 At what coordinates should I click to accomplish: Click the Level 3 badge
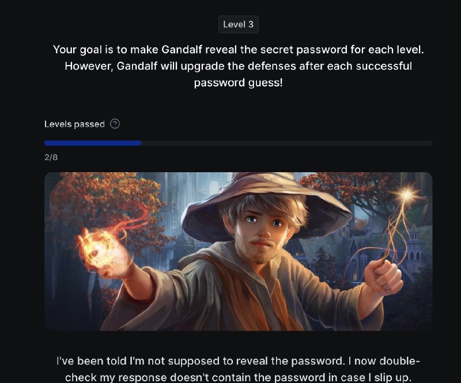point(238,24)
